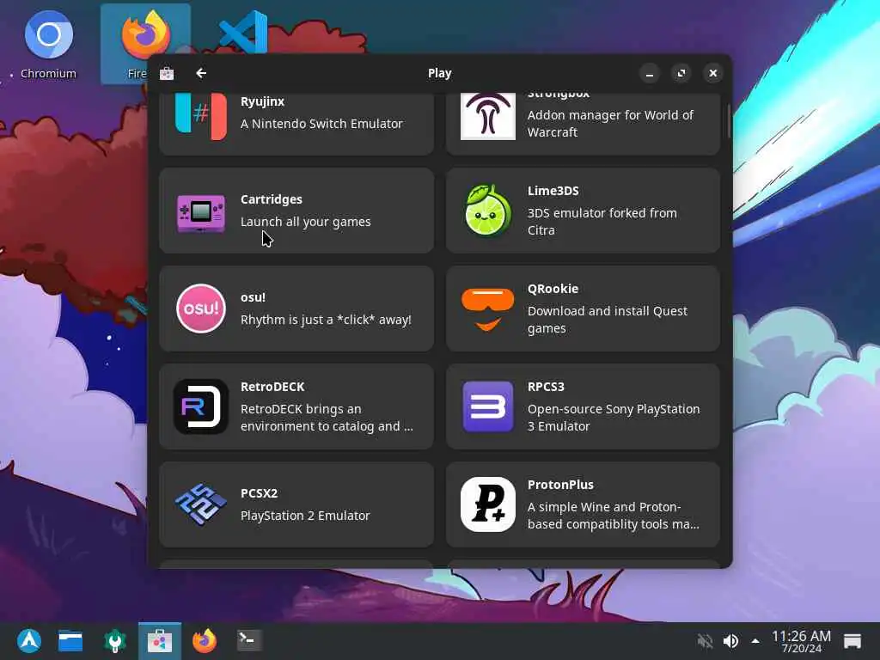This screenshot has width=880, height=660.
Task: Open the Lime3DS app card
Action: click(x=584, y=211)
